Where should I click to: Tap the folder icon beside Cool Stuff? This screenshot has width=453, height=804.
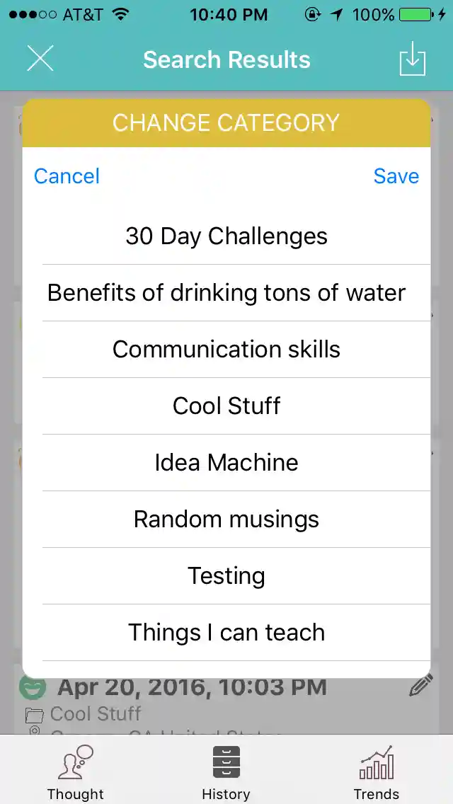coord(34,715)
